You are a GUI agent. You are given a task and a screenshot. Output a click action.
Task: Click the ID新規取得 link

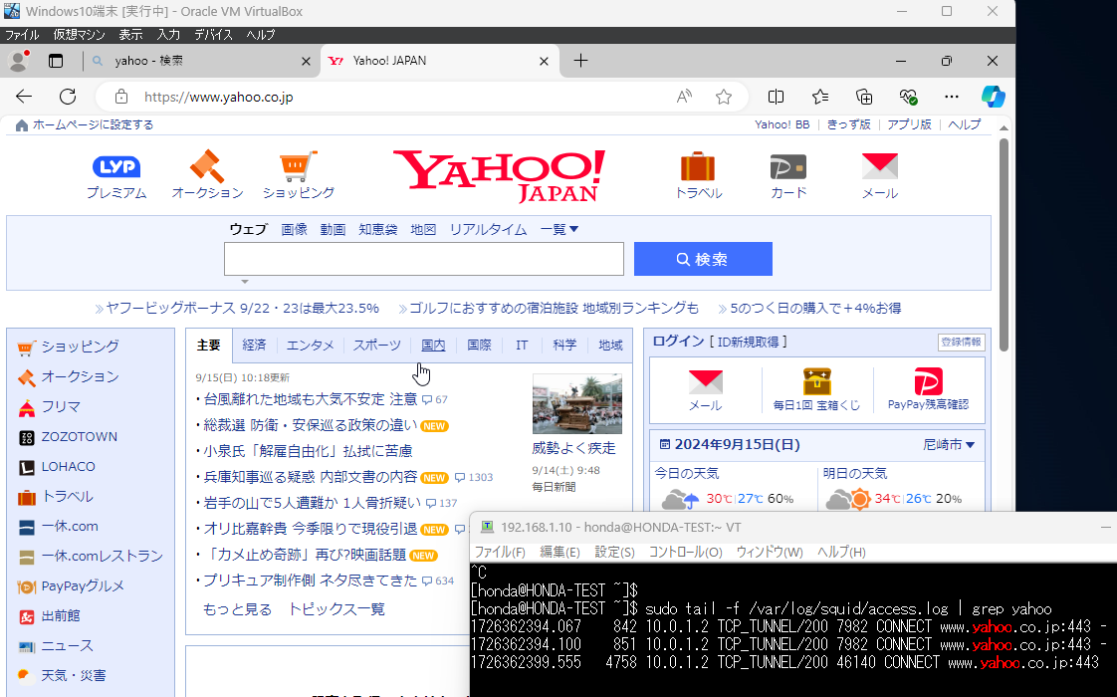pyautogui.click(x=748, y=343)
